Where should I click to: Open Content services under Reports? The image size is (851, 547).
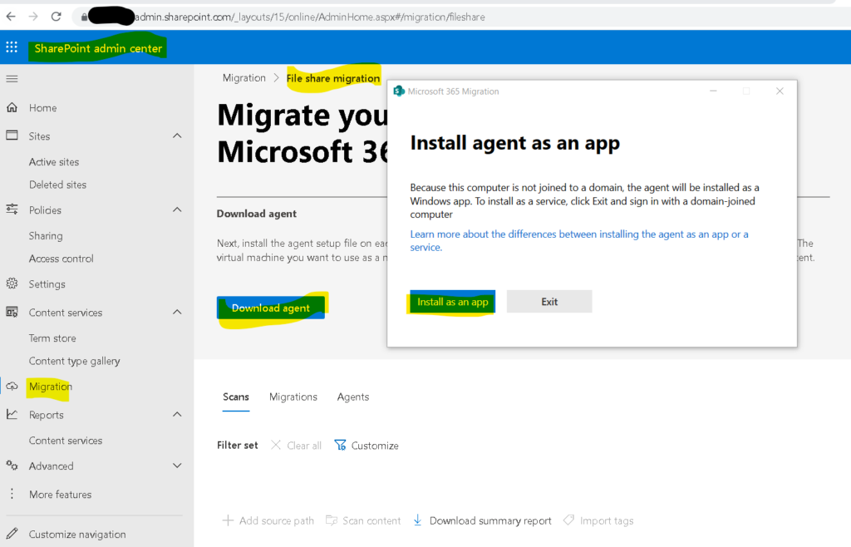coord(66,440)
